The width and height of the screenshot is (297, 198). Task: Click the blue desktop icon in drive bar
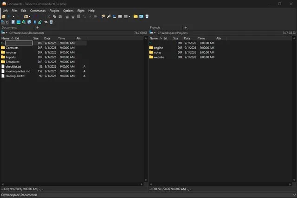[x=19, y=22]
